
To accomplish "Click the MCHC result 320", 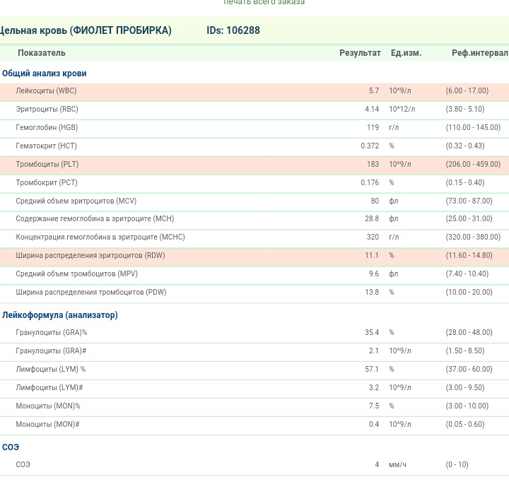I will [373, 237].
